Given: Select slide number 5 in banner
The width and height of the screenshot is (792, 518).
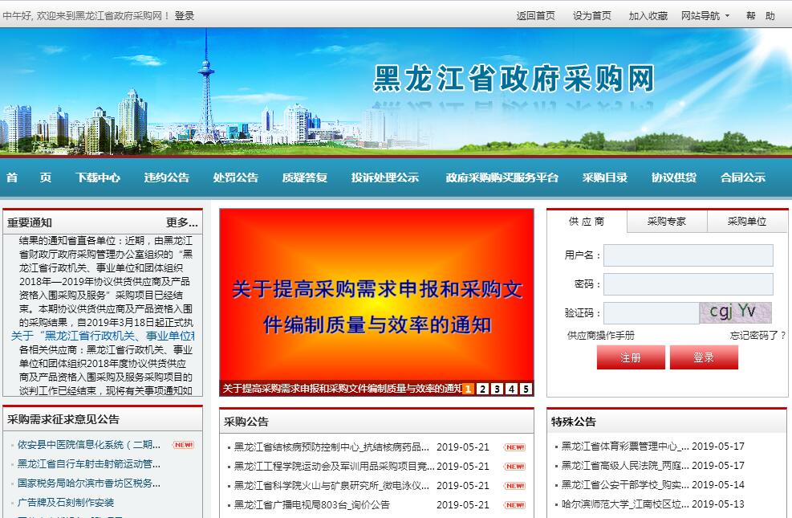Looking at the screenshot, I should [526, 390].
